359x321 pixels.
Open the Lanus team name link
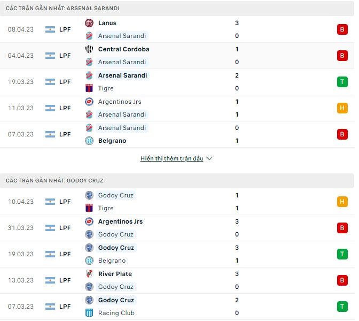point(107,23)
